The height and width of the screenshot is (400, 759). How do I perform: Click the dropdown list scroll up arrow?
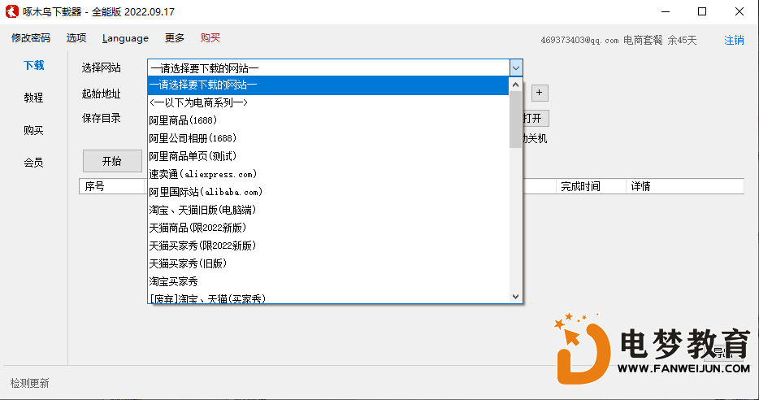(x=515, y=85)
